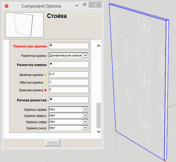This screenshot has width=176, height=162.
Task: Maximize the Component Options window
Action: [x=84, y=5]
